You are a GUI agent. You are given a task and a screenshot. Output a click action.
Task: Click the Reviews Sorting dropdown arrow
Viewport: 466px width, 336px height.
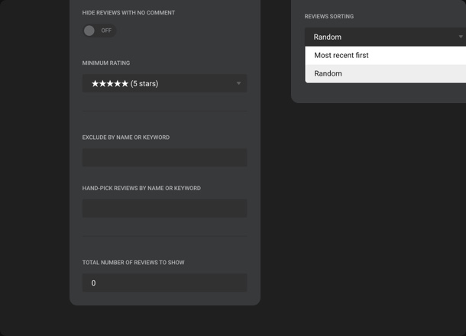point(461,37)
